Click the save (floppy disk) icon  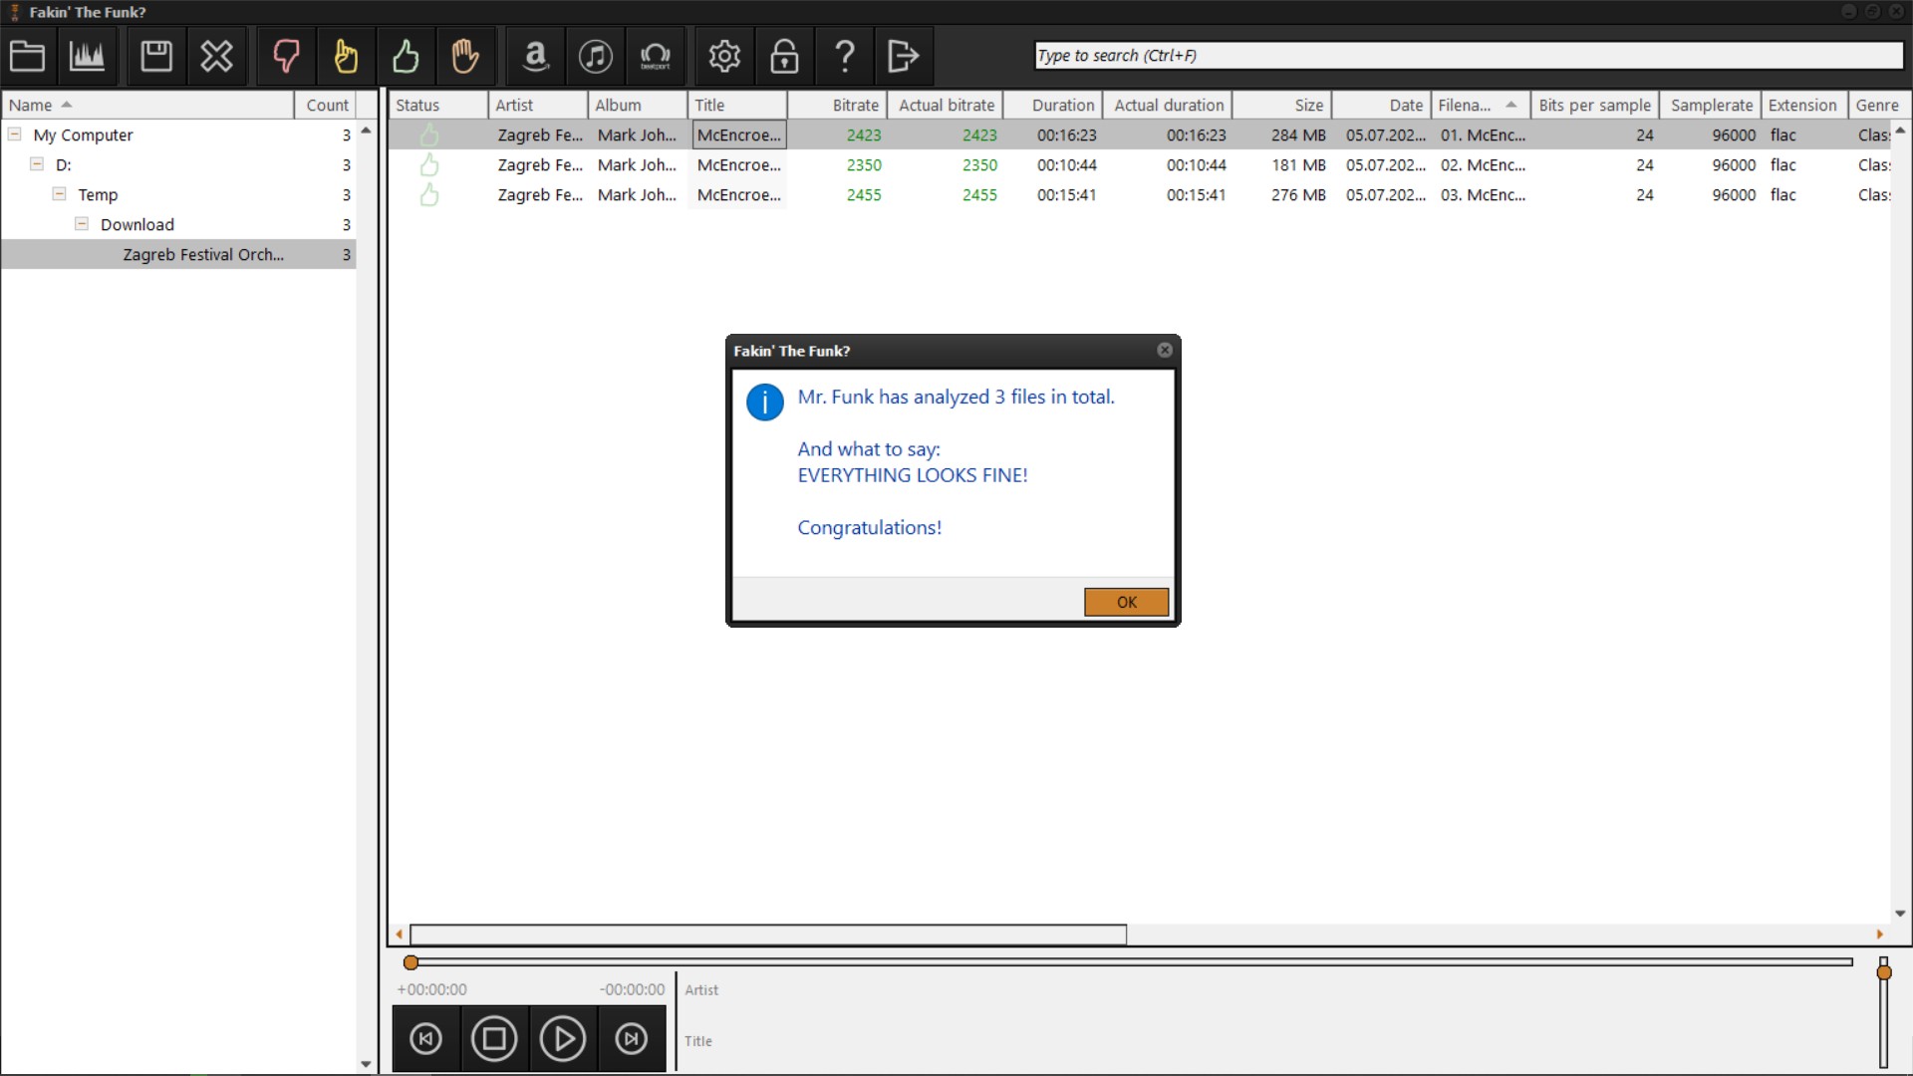click(x=156, y=57)
